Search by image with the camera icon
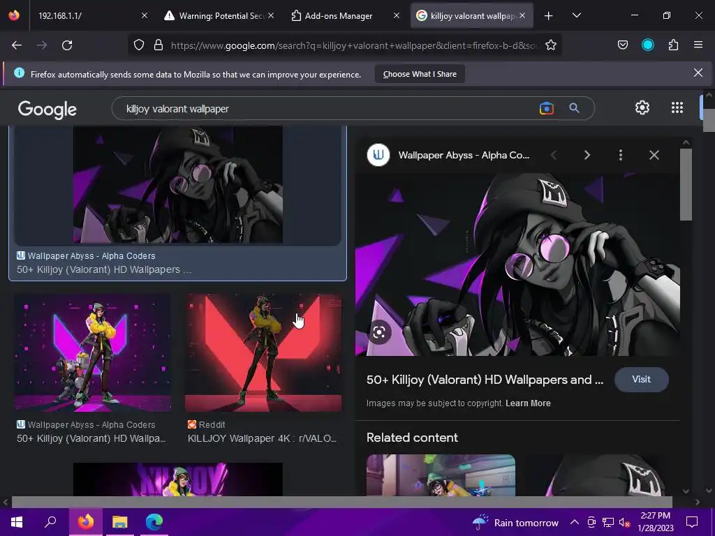The height and width of the screenshot is (536, 715). tap(546, 108)
